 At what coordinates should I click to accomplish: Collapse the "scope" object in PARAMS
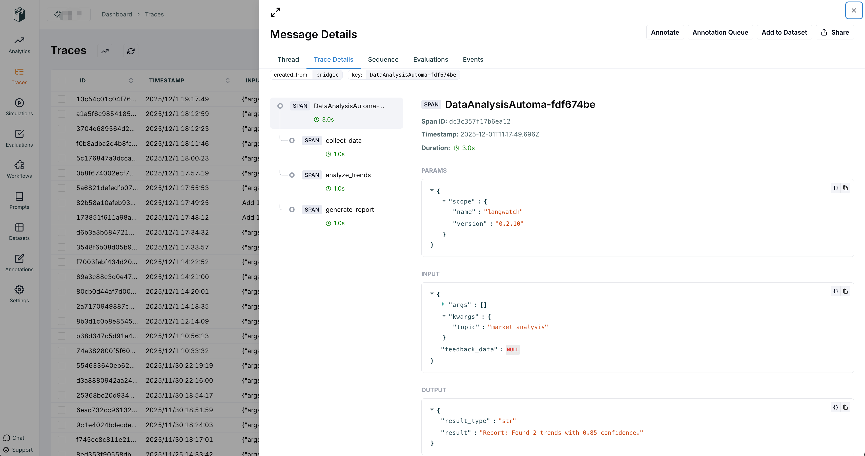(444, 201)
